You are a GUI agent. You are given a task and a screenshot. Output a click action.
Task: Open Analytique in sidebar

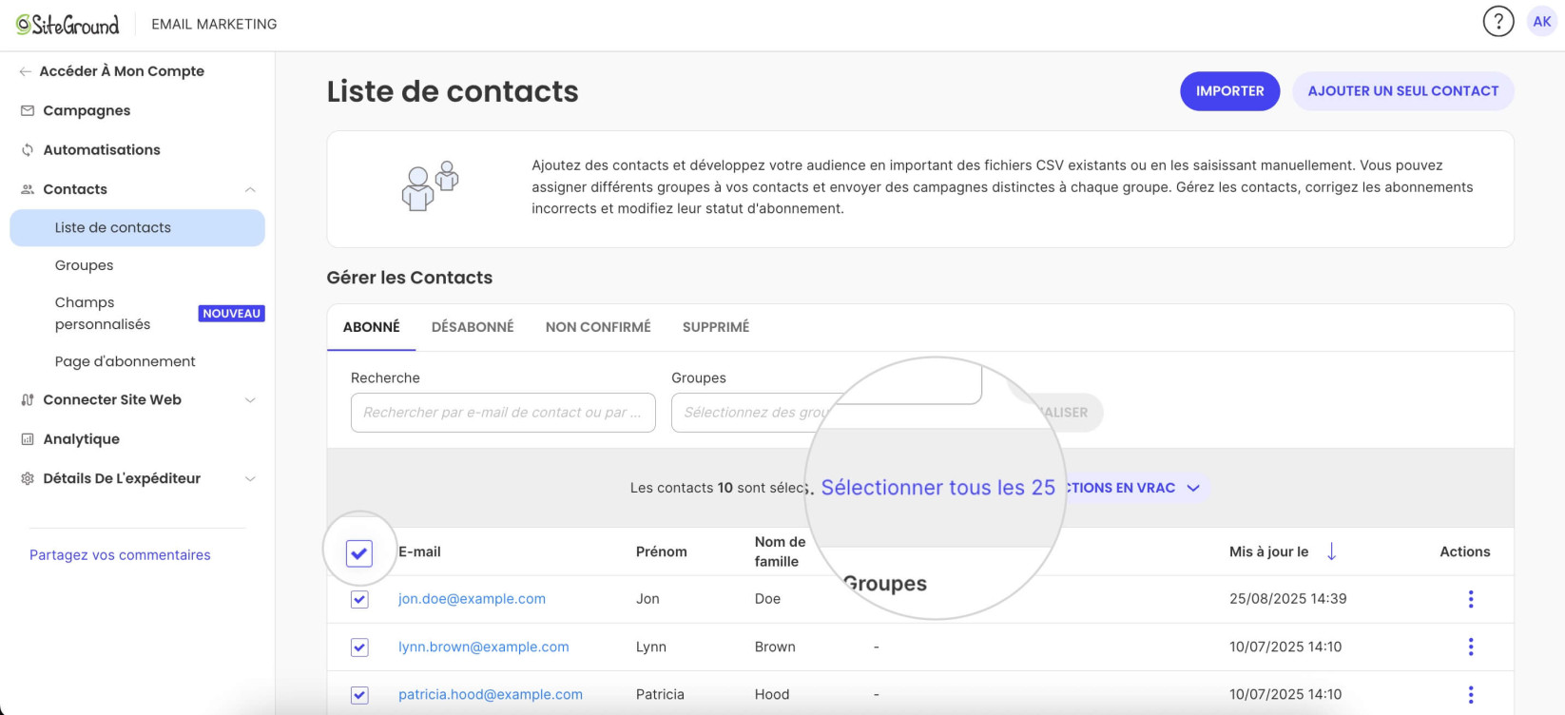(x=81, y=439)
